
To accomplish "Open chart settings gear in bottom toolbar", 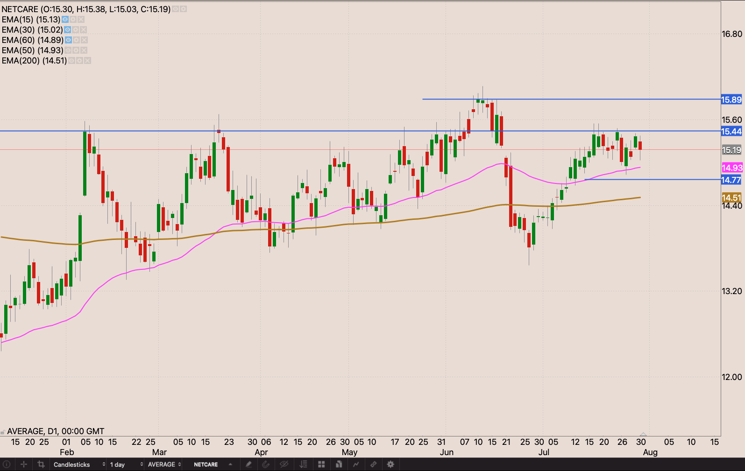I will point(390,464).
